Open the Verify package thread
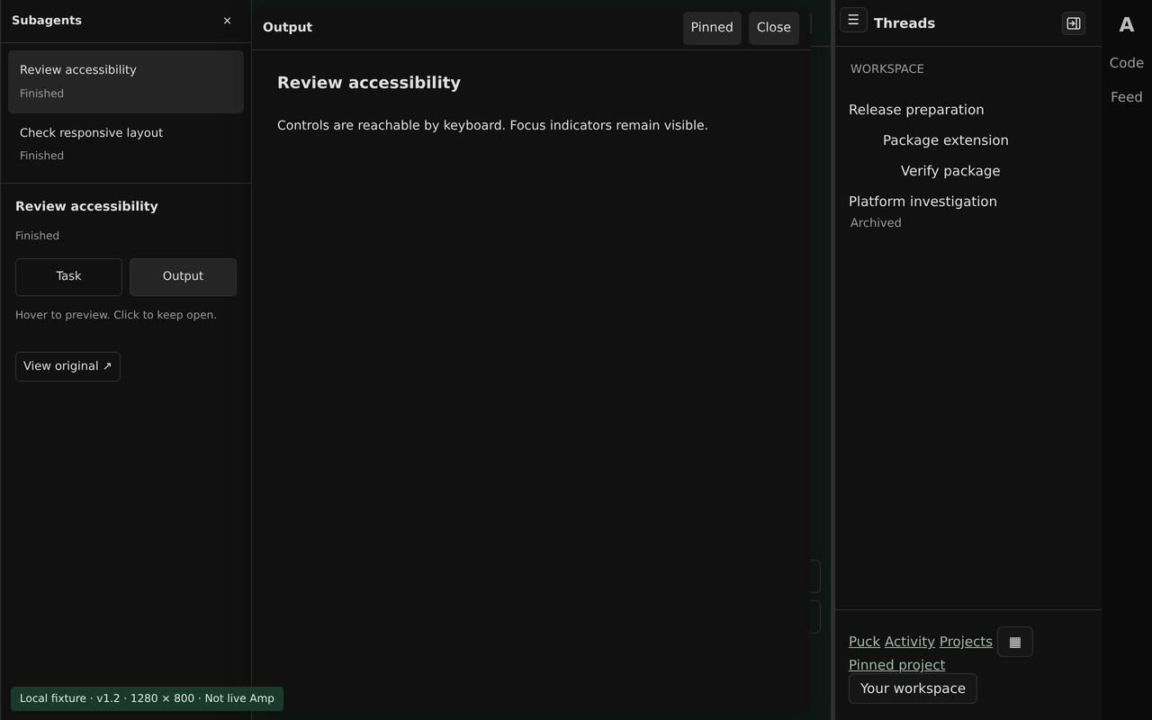 tap(949, 171)
